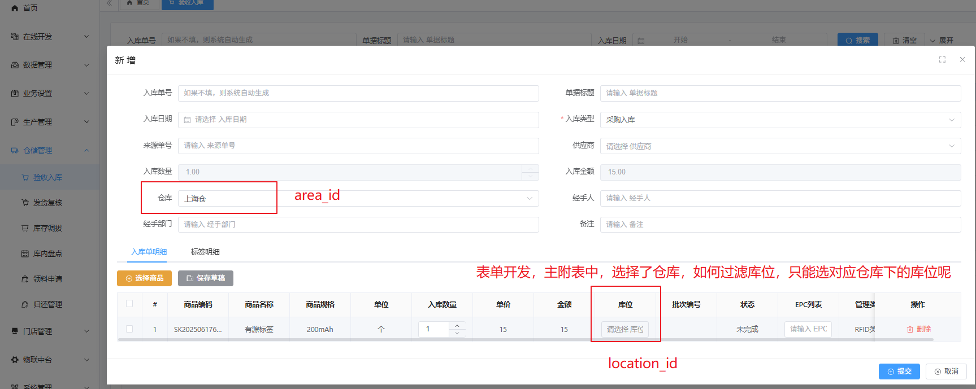Open the 仓库 dropdown showing 上海仓
The width and height of the screenshot is (976, 389).
tap(358, 199)
